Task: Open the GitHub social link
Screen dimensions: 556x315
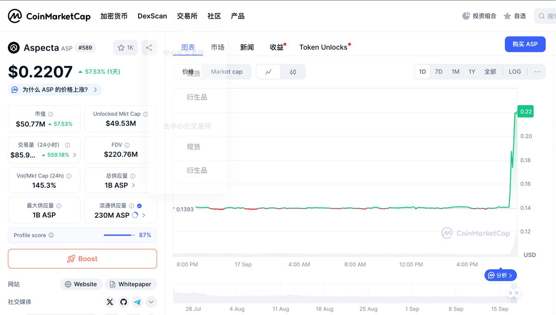Action: (123, 302)
